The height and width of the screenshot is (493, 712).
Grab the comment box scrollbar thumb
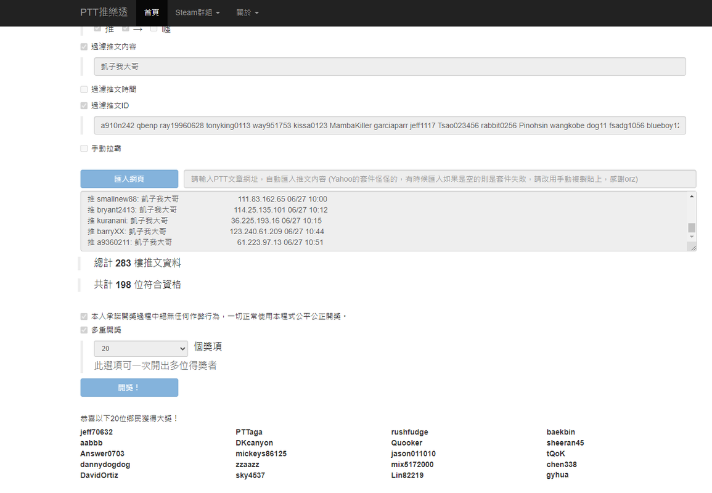coord(692,227)
